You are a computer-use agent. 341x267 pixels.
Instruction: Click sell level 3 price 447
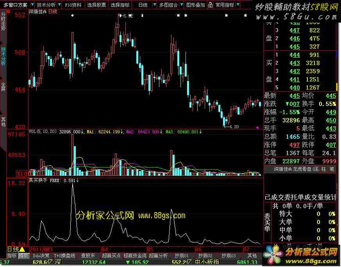(x=295, y=30)
